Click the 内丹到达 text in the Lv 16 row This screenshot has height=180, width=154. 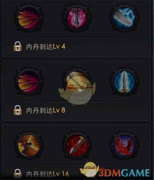tap(39, 174)
